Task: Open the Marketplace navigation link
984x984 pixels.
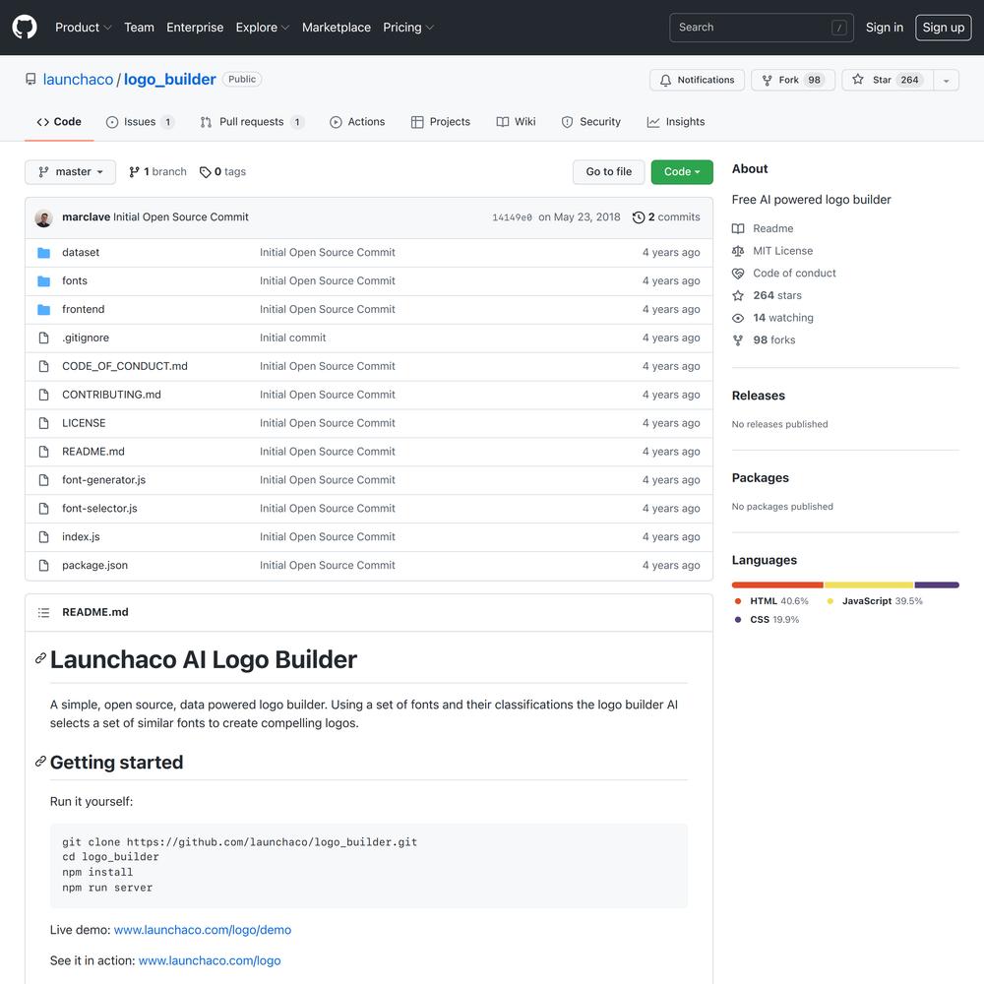Action: [x=337, y=28]
